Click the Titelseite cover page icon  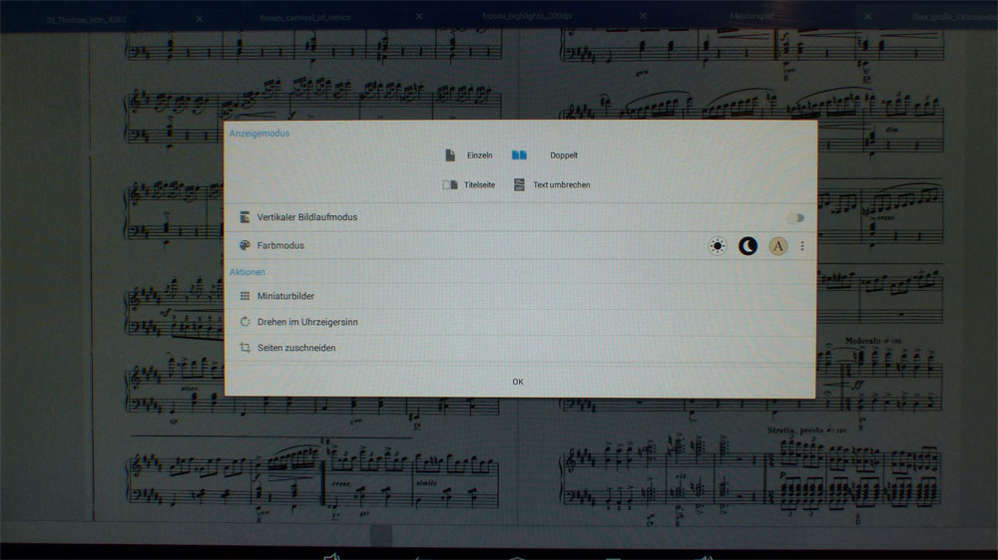point(450,185)
